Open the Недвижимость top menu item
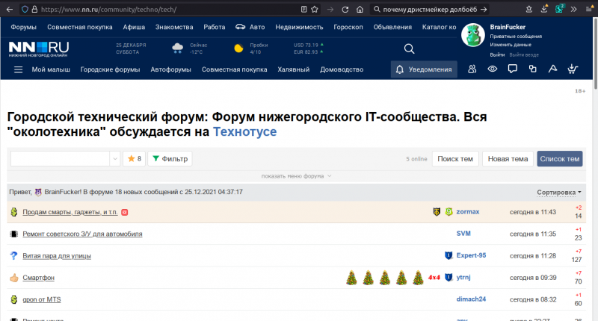The image size is (598, 321). [x=300, y=27]
